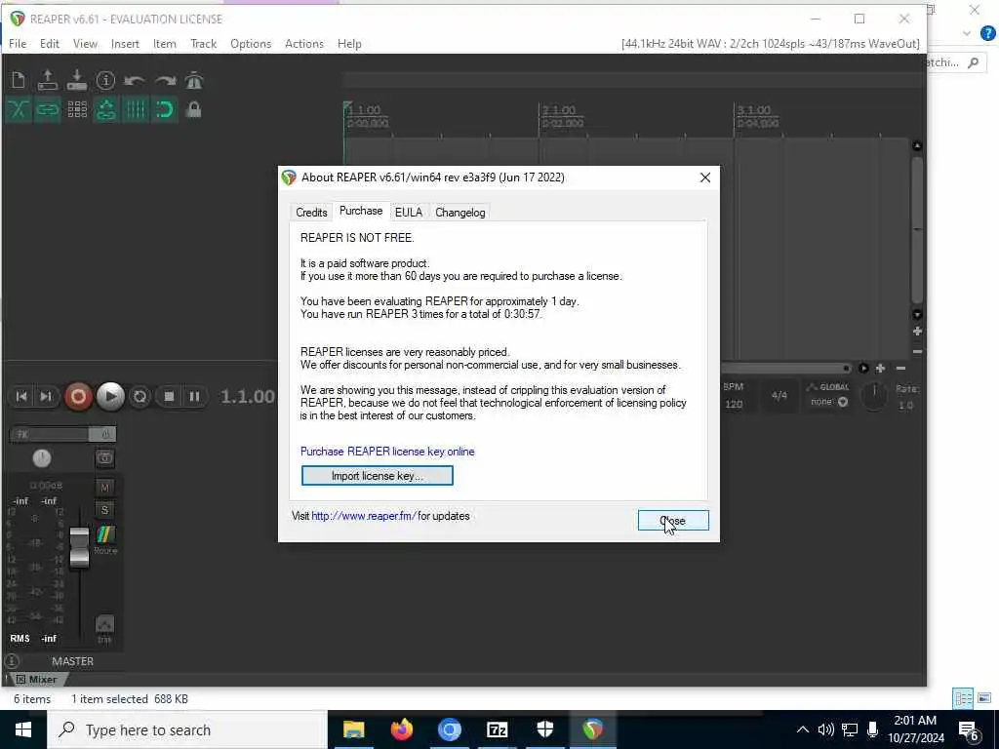Click the master pan knob
This screenshot has height=749, width=999.
pyautogui.click(x=41, y=458)
